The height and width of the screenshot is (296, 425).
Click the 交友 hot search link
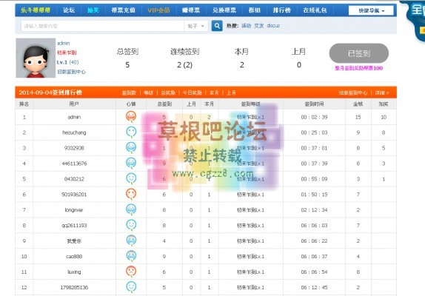coord(259,26)
